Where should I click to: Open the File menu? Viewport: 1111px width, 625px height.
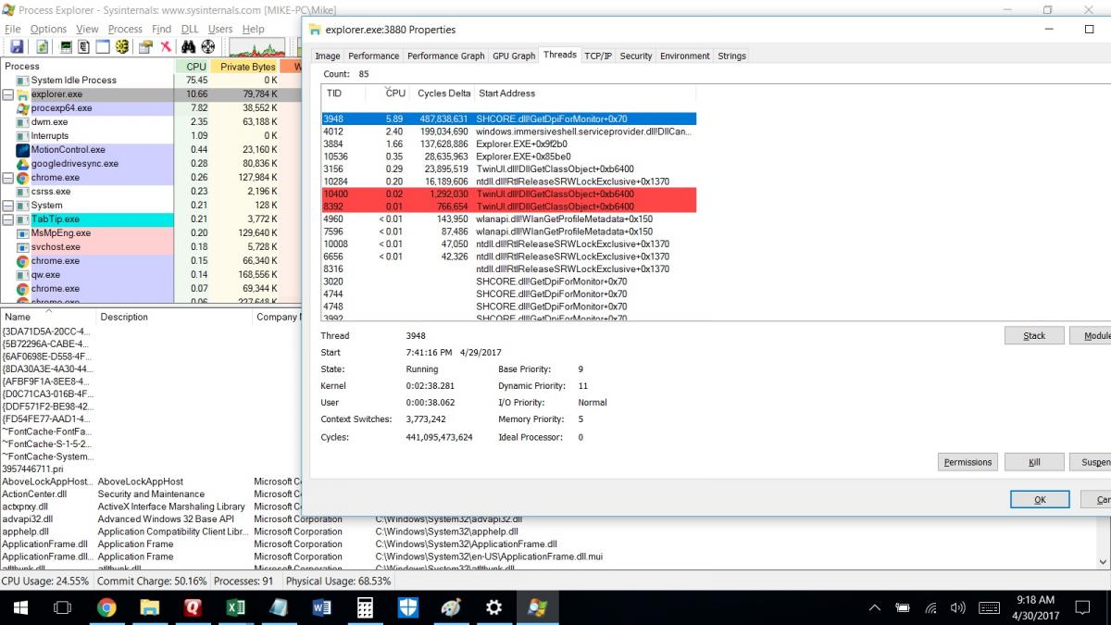(x=12, y=29)
